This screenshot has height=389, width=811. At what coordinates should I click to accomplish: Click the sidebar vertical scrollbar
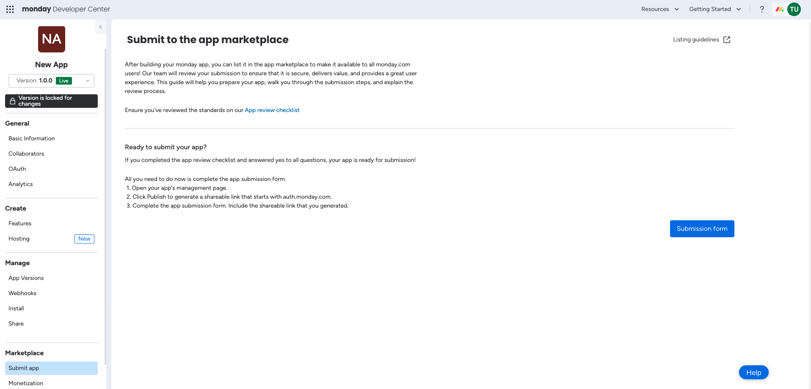(x=105, y=206)
